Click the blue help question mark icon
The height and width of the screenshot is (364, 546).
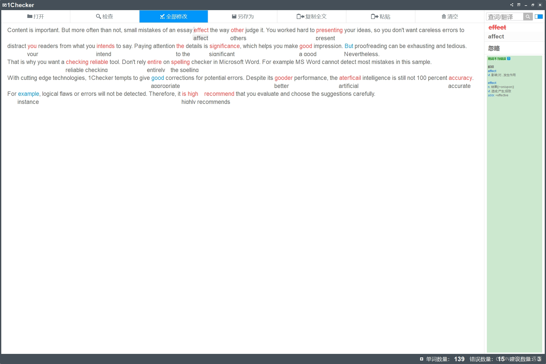click(509, 59)
